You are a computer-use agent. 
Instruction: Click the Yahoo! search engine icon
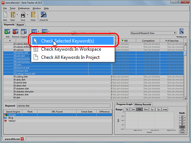[x=5, y=121]
